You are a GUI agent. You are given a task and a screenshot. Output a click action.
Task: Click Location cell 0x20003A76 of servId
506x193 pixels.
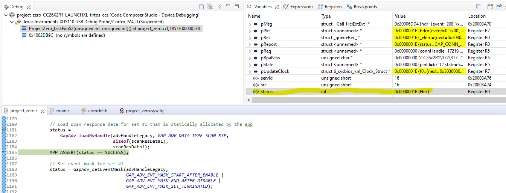pos(479,78)
